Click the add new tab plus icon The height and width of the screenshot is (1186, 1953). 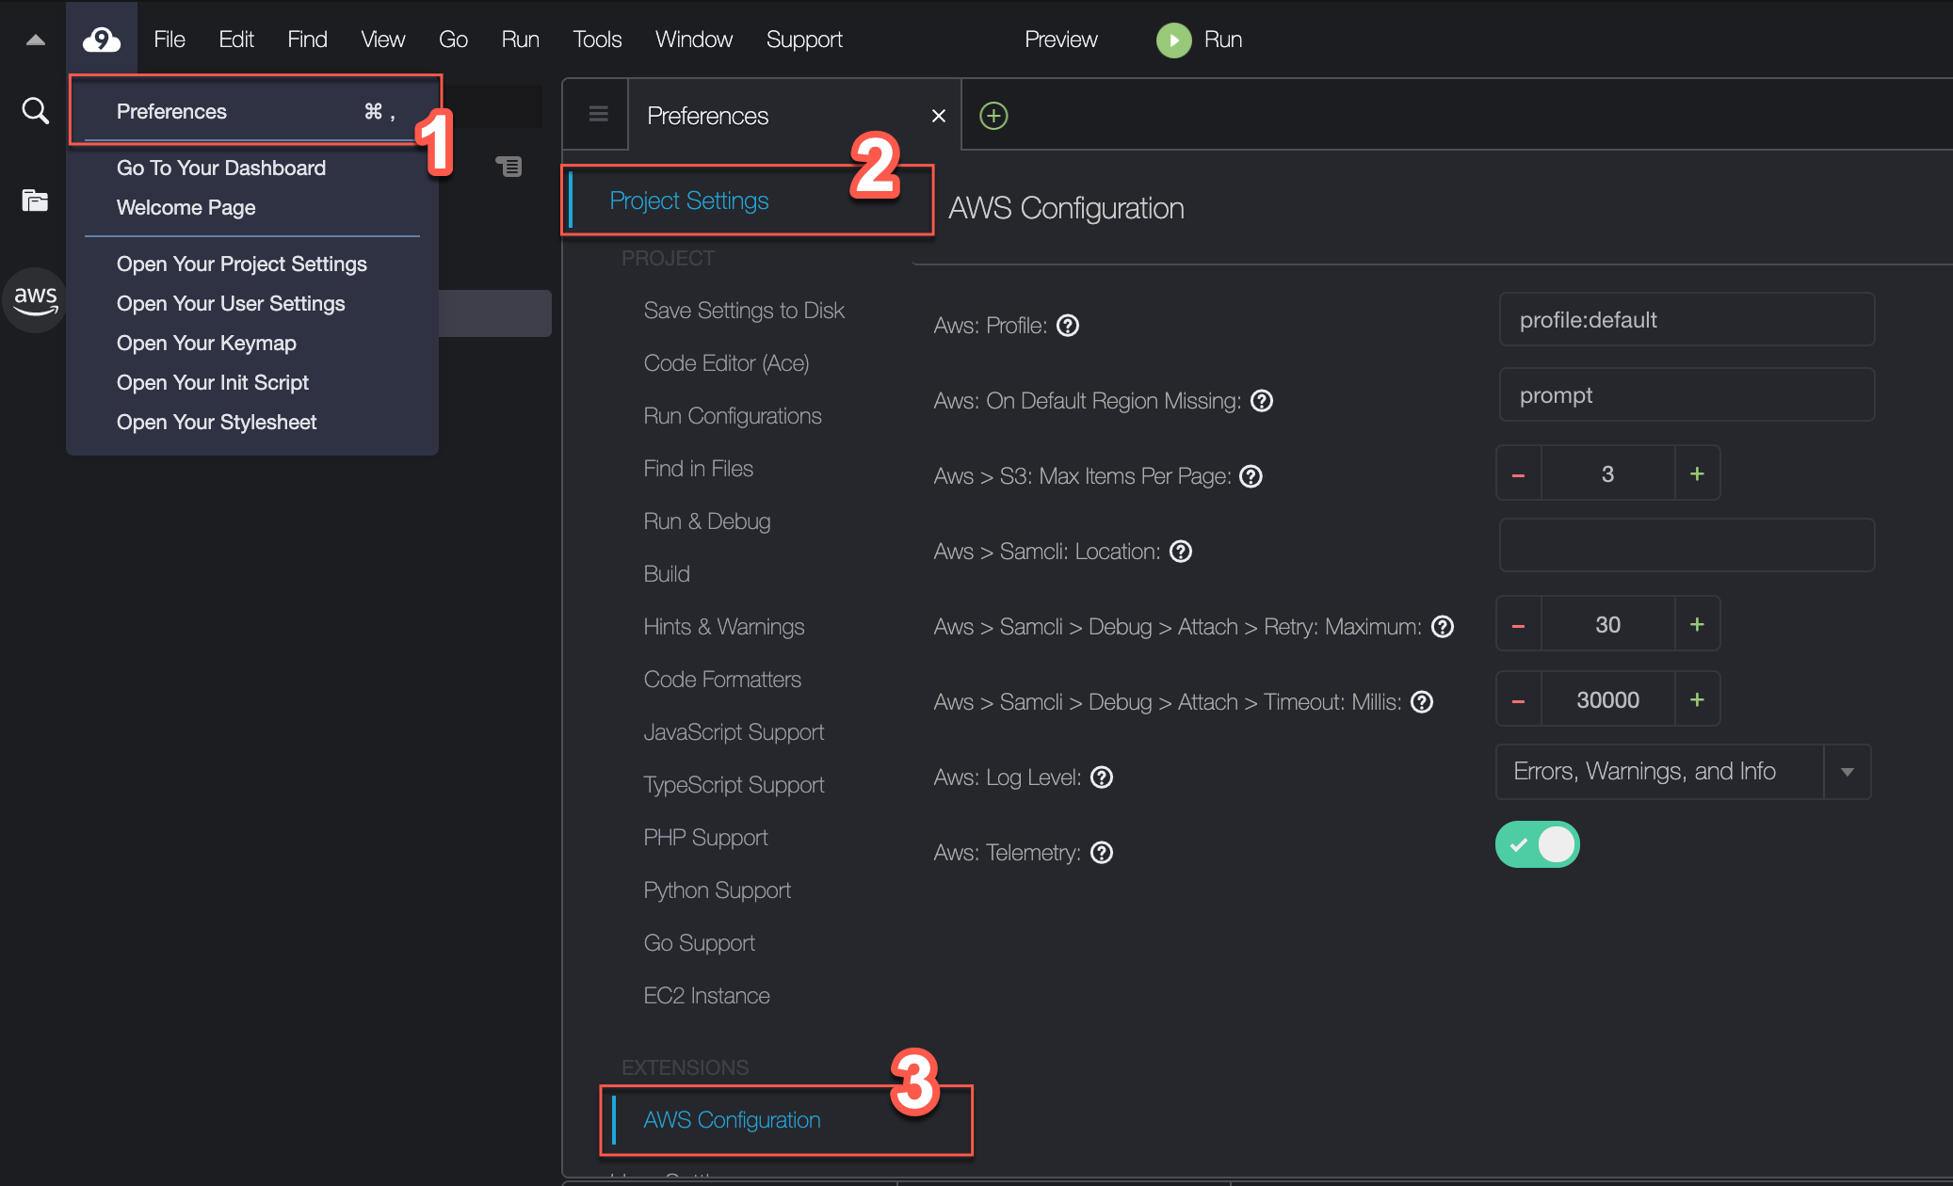click(x=994, y=114)
